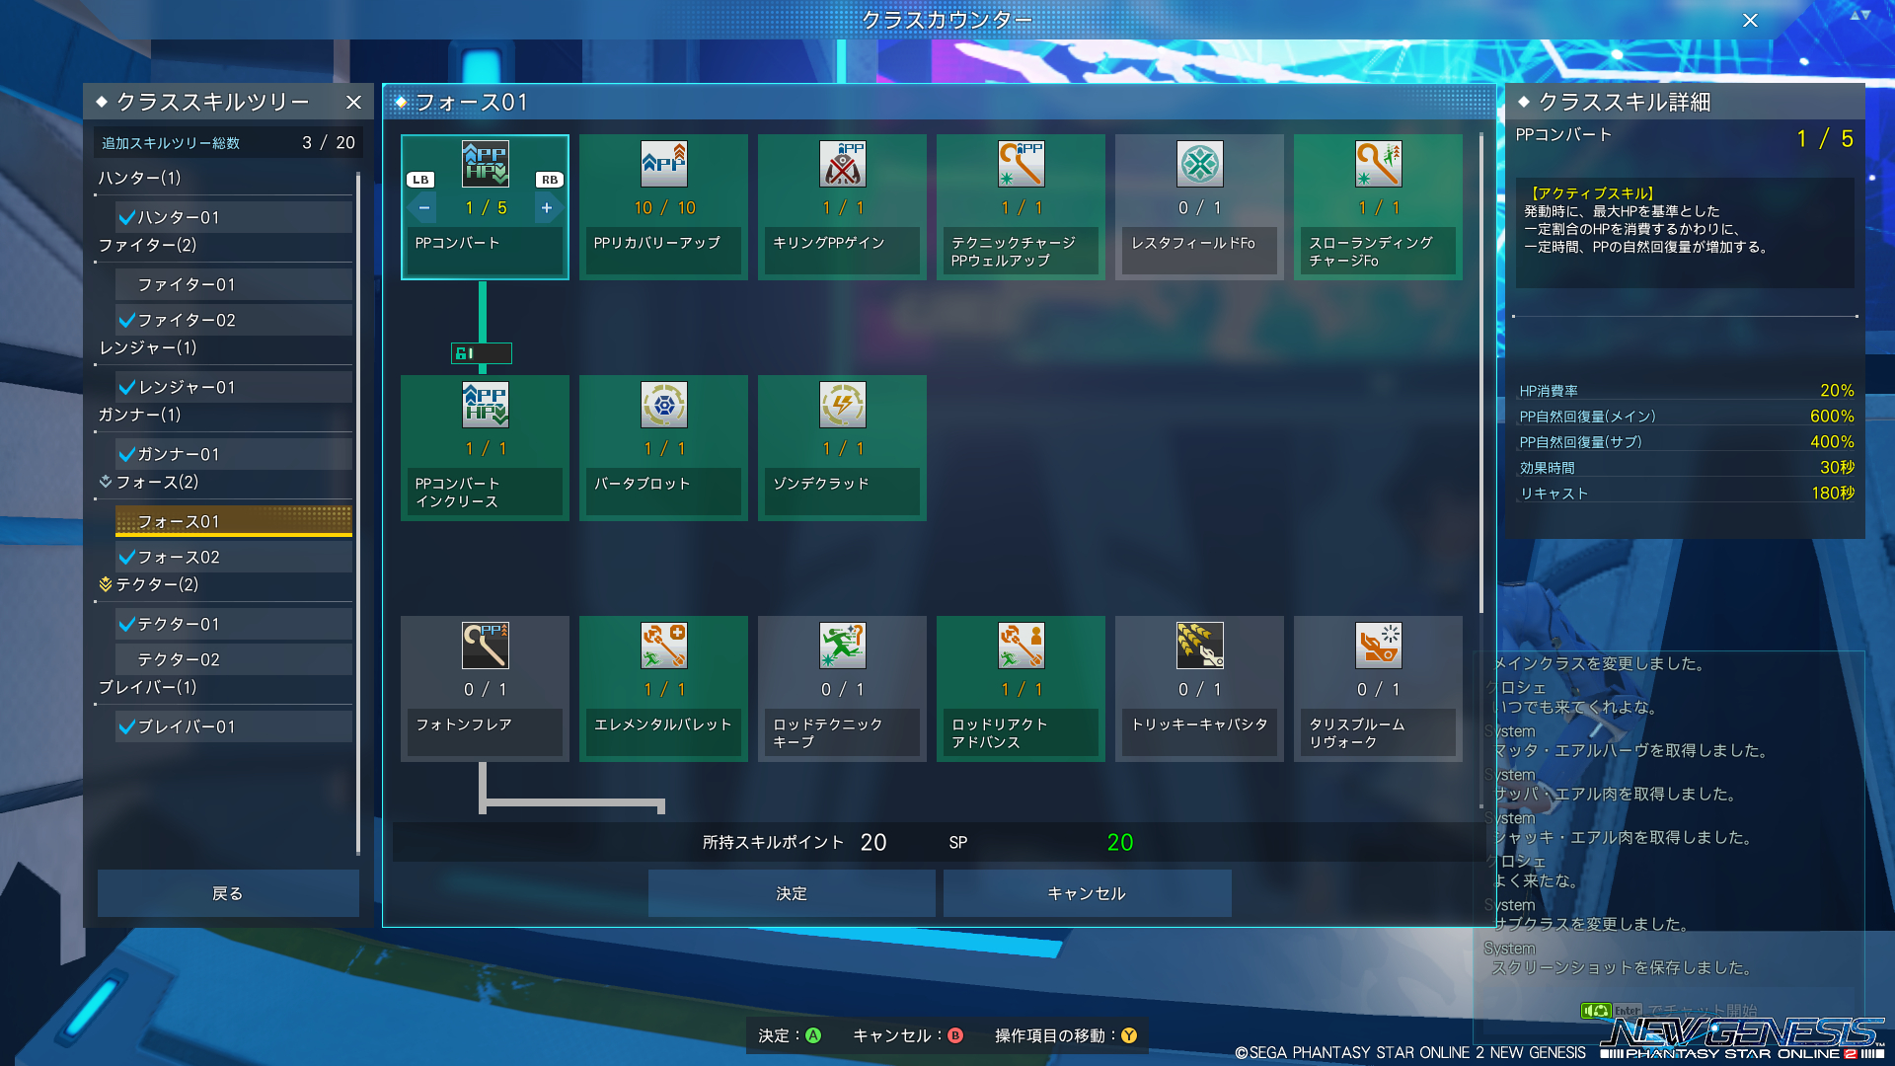
Task: Click the ハンター(1) class header
Action: 139,178
